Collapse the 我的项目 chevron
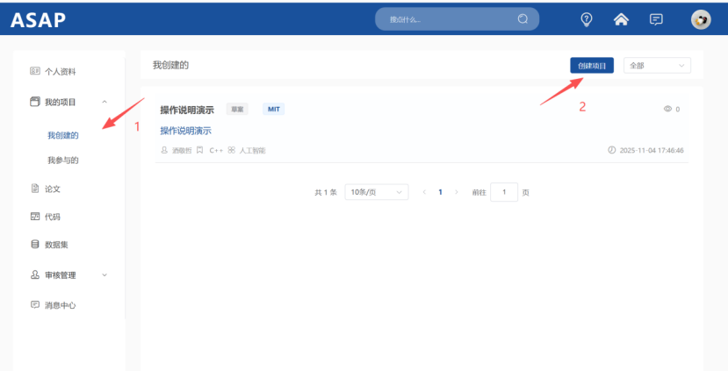Viewport: 728px width, 371px height. 105,102
